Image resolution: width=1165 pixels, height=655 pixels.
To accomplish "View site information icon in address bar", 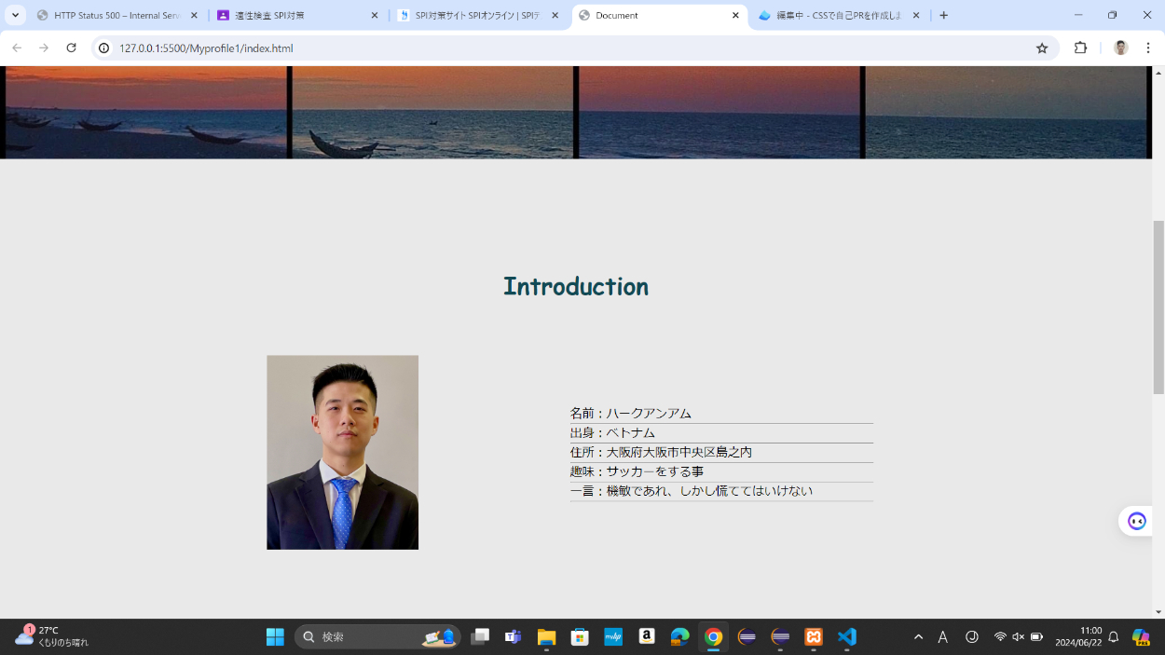I will click(104, 48).
